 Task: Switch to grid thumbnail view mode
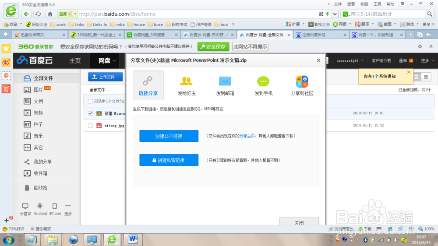point(426,77)
